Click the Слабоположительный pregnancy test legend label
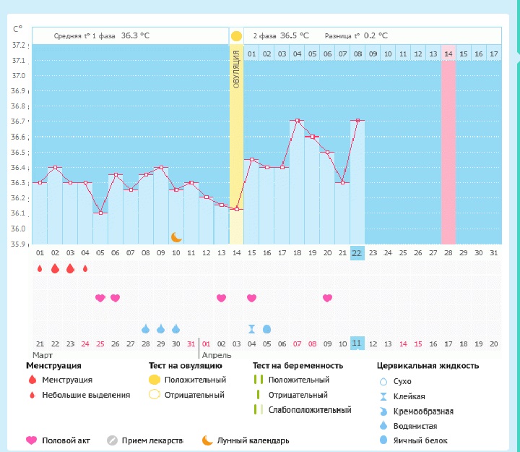Image resolution: width=520 pixels, height=452 pixels. point(309,410)
